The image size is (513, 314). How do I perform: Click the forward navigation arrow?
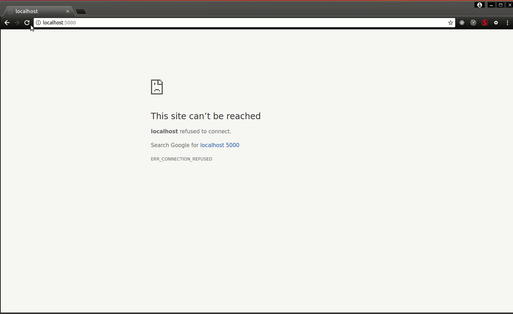point(17,23)
